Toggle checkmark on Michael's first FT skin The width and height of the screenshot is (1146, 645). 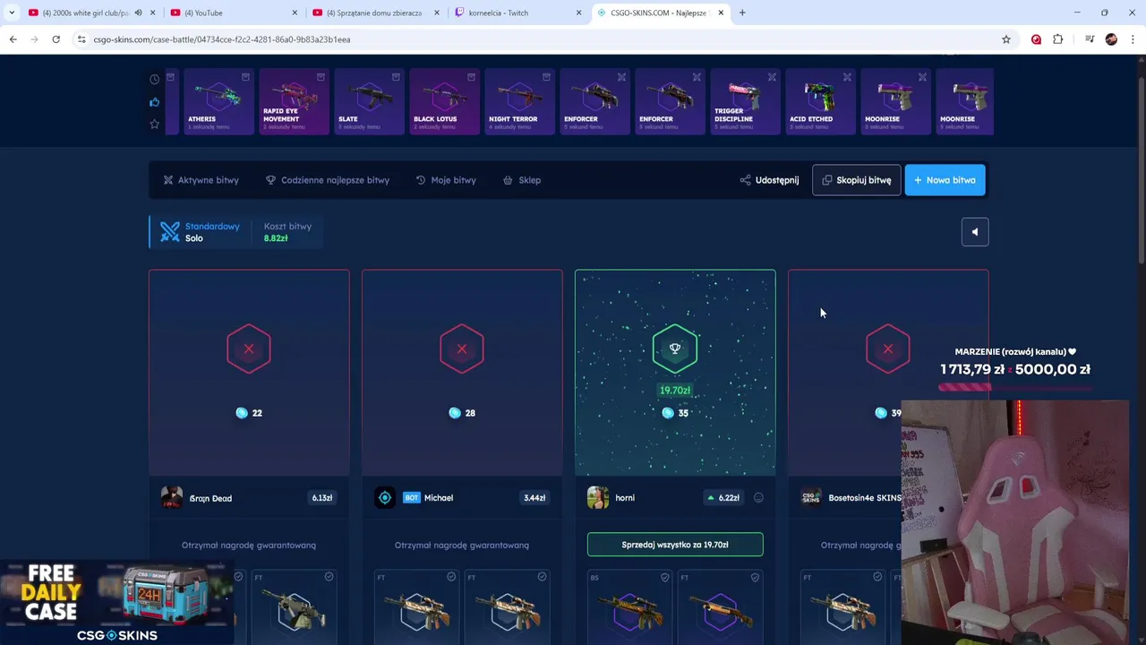click(451, 577)
